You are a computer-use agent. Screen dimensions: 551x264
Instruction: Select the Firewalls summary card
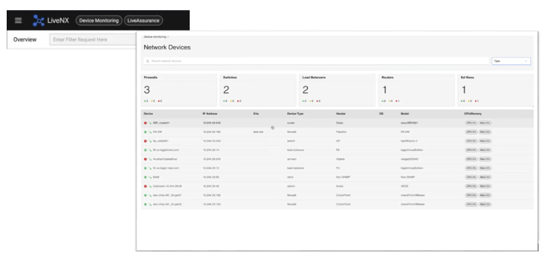[x=179, y=90]
